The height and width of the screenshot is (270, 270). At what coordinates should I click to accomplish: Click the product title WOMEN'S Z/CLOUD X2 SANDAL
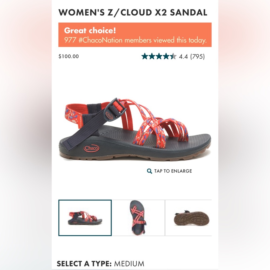(133, 12)
